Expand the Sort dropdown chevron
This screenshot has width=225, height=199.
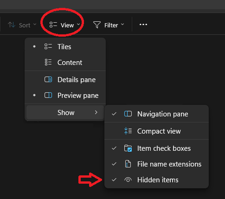(x=35, y=24)
